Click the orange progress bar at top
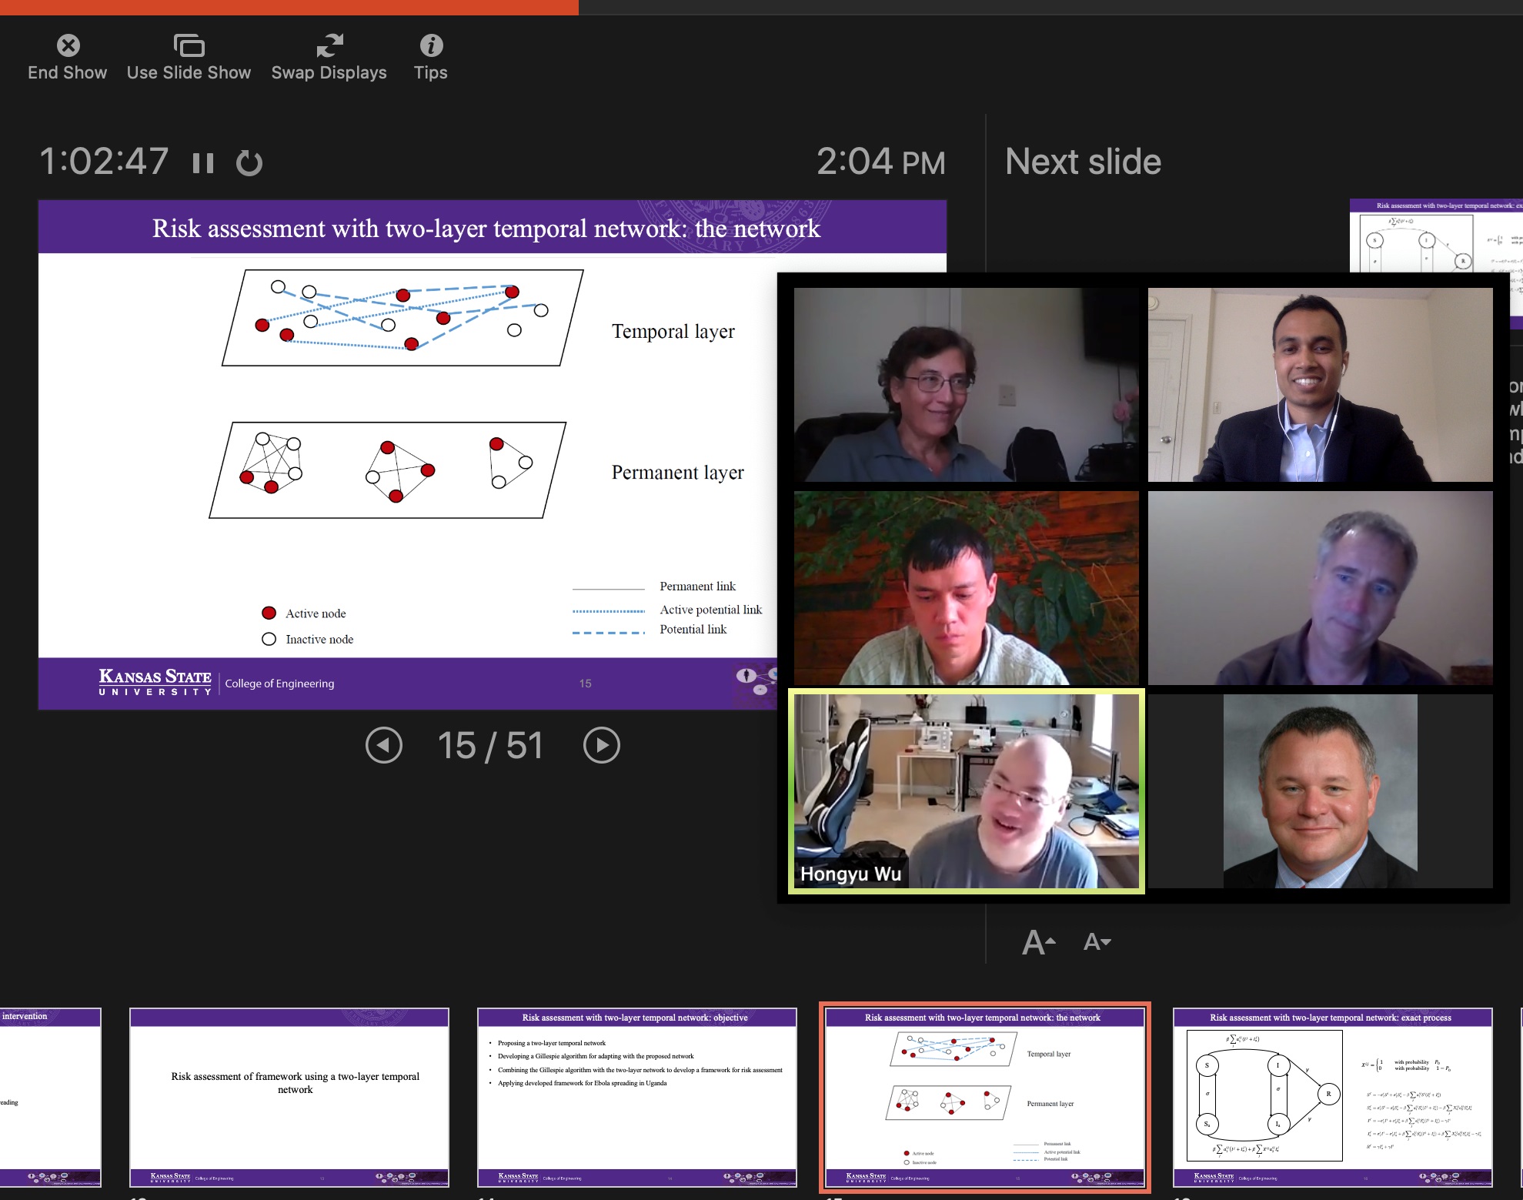 pyautogui.click(x=289, y=7)
